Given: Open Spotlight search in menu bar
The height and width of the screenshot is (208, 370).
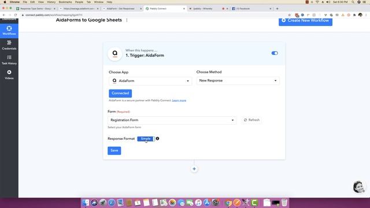Looking at the screenshot, I should pyautogui.click(x=353, y=2).
